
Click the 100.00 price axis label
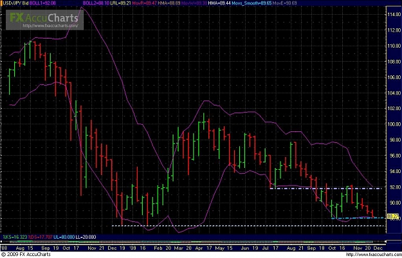coord(393,124)
